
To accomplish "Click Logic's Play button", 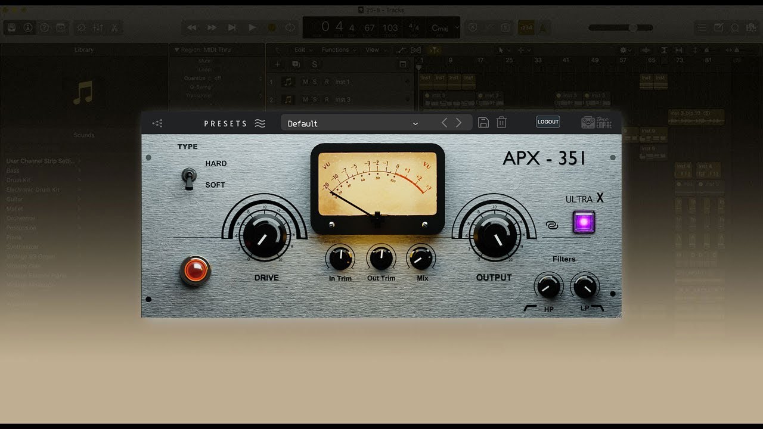I will [252, 27].
